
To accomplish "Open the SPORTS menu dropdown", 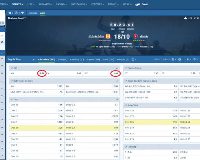I will 18,4.
